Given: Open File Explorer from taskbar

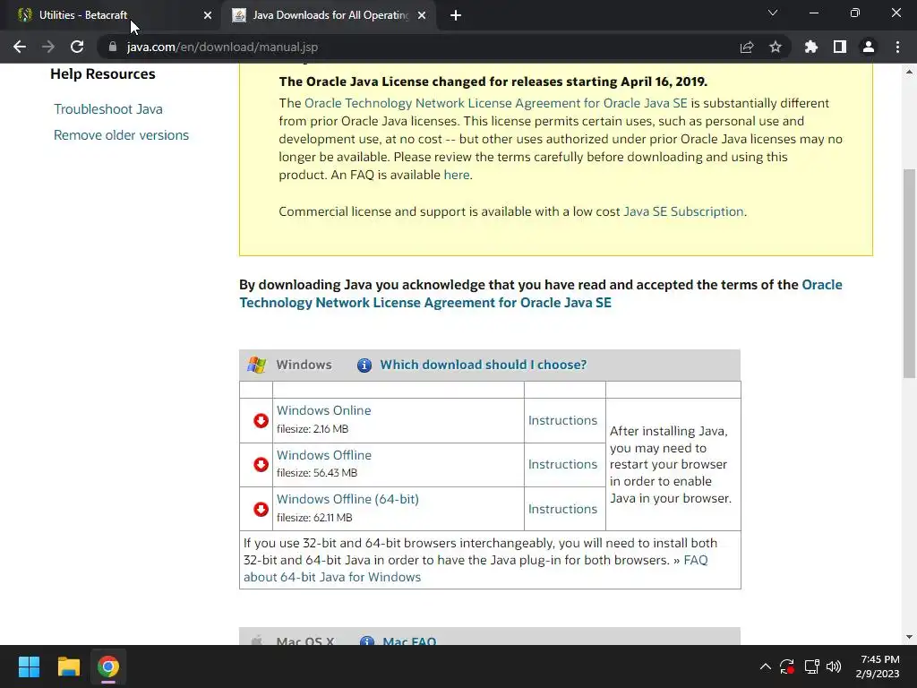Looking at the screenshot, I should 68,666.
